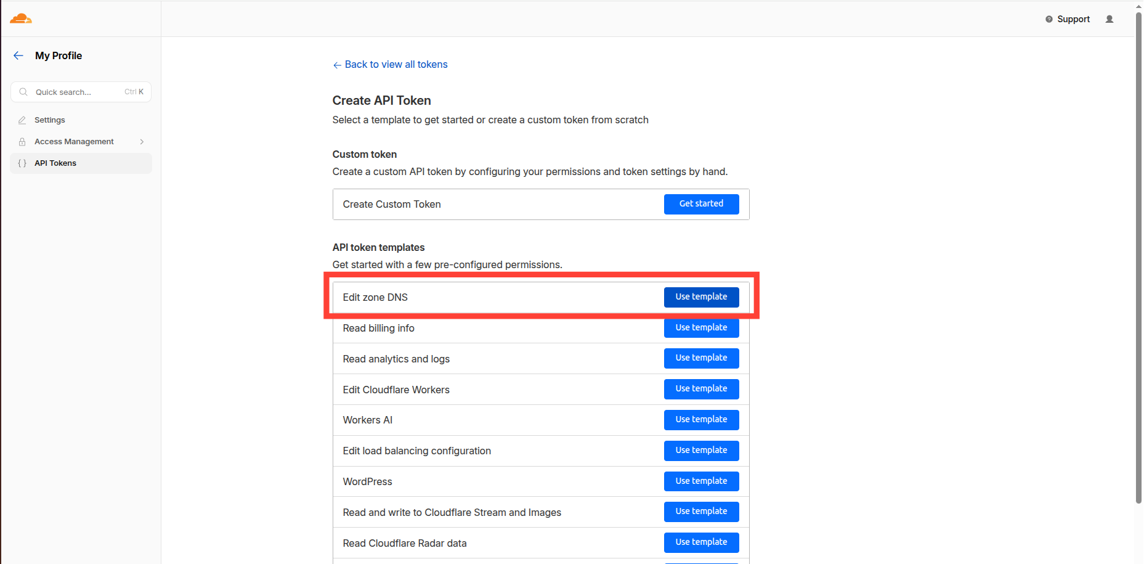Viewport: 1144px width, 564px height.
Task: Use the Read Cloudflare Radar data template
Action: point(701,542)
